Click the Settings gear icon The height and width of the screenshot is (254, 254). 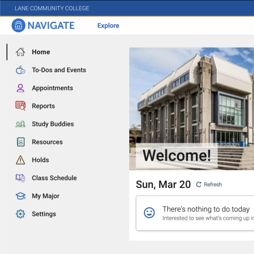20,214
